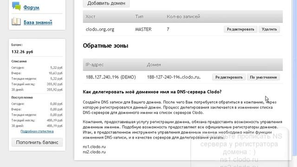Edit the 188.127.240.196 reverse zone
Screen dimensions: 297x167
point(229,77)
